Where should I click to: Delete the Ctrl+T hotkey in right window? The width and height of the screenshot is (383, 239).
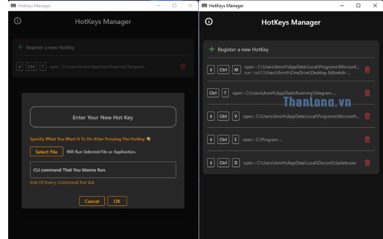click(367, 93)
